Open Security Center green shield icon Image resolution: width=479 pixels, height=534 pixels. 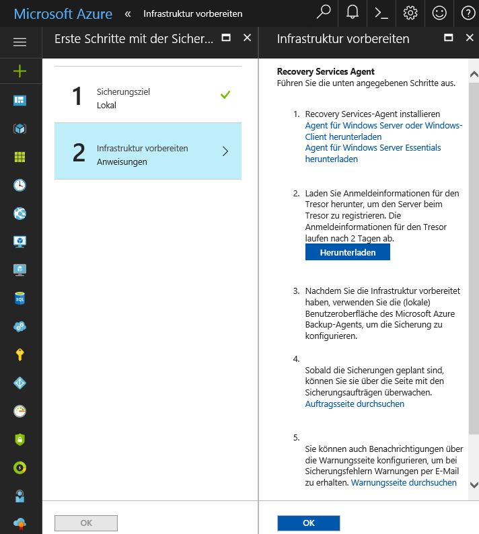(20, 439)
